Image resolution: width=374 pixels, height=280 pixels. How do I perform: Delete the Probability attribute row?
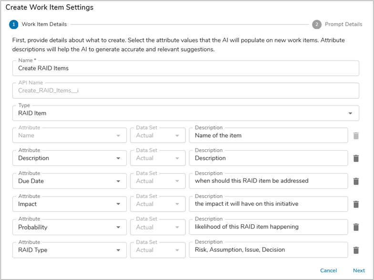click(x=356, y=227)
